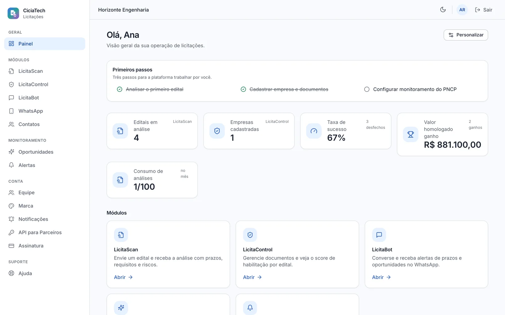Click the 1/100 consumption value
This screenshot has height=315, width=505.
point(144,187)
